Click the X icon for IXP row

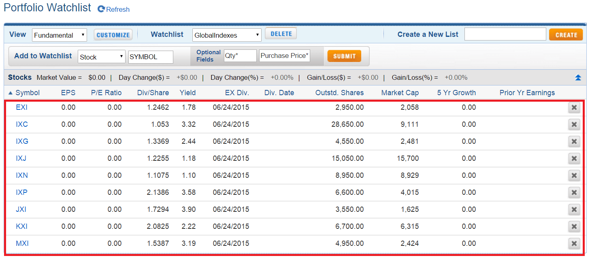click(x=574, y=193)
